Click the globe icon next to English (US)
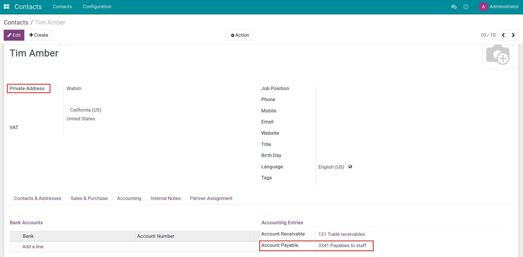 point(350,167)
